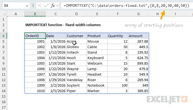Click amount cell 389.85
193x110 pixels.
(x=138, y=91)
